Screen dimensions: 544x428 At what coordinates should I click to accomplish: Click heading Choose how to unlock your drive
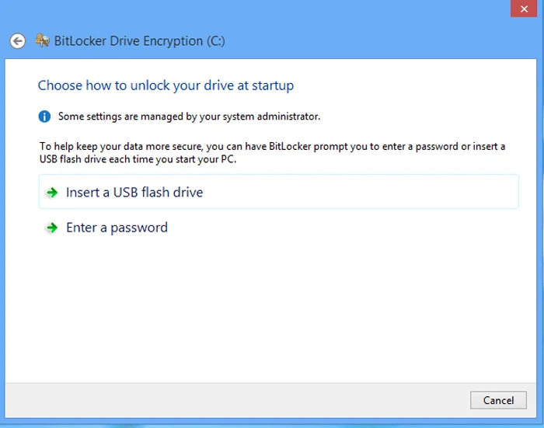(166, 85)
